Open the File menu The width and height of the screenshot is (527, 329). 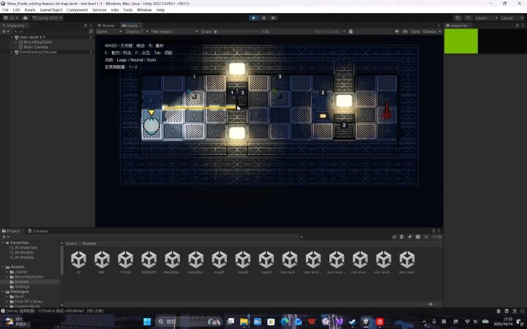[5, 10]
